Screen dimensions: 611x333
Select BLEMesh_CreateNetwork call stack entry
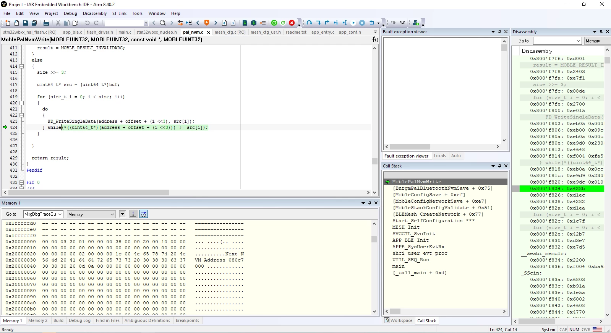(x=438, y=214)
